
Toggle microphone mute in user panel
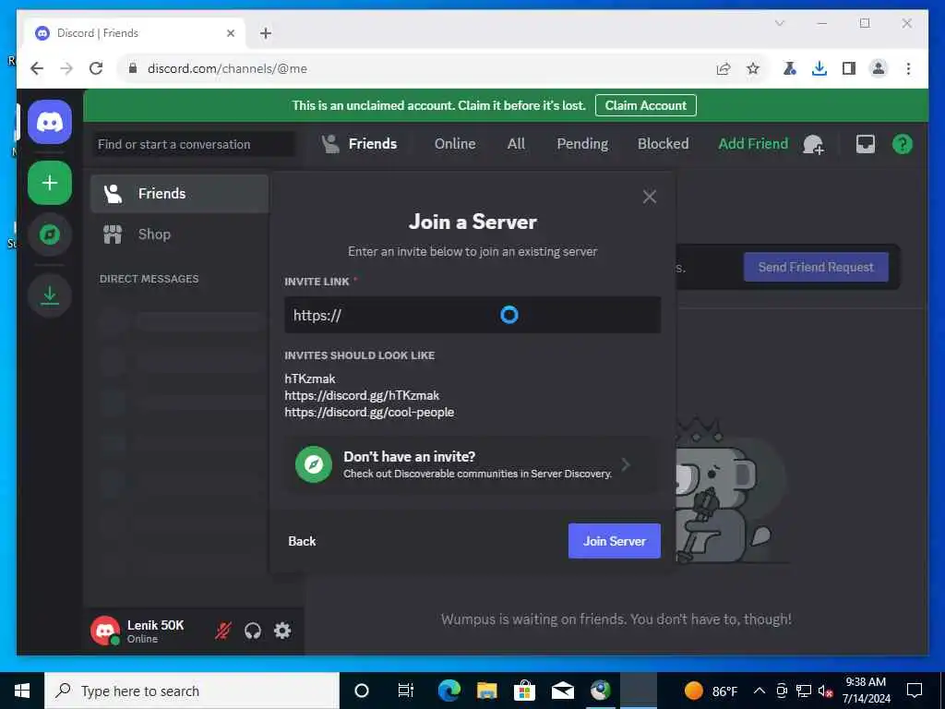pyautogui.click(x=223, y=631)
